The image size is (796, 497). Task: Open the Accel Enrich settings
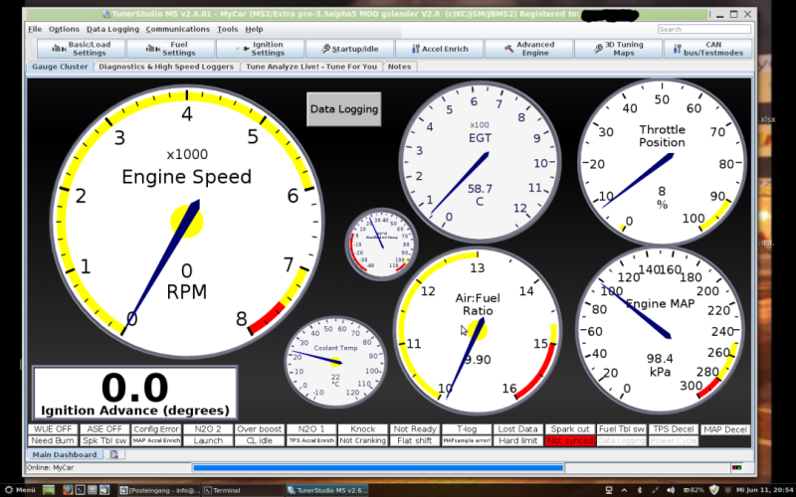coord(439,49)
